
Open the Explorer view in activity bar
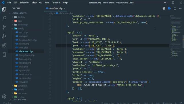click(x=4, y=9)
